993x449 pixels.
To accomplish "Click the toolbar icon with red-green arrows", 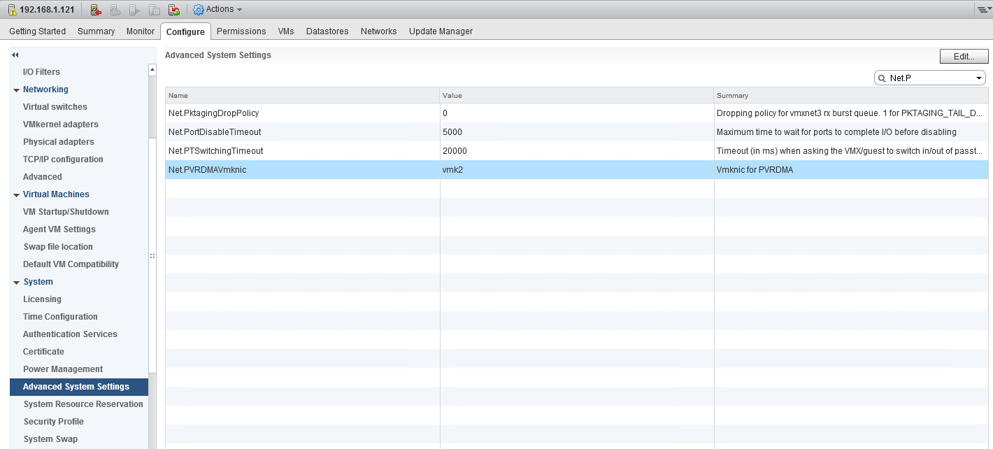I will (x=175, y=10).
